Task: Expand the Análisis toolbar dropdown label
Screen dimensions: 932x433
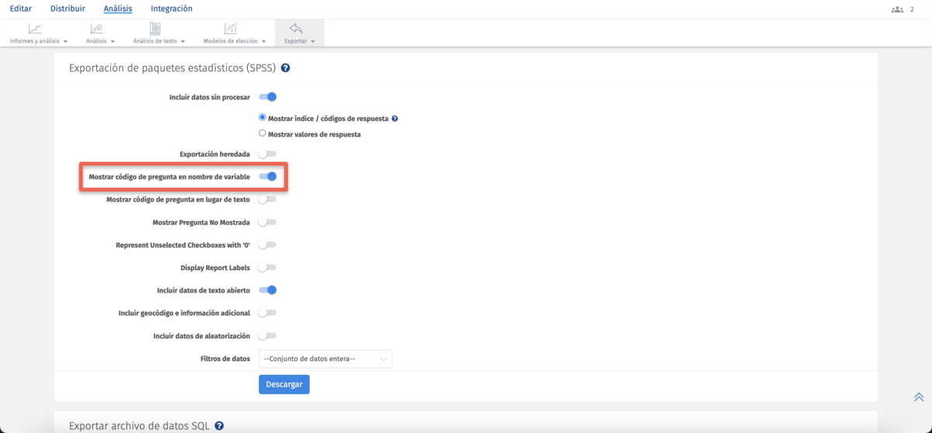Action: coord(101,41)
